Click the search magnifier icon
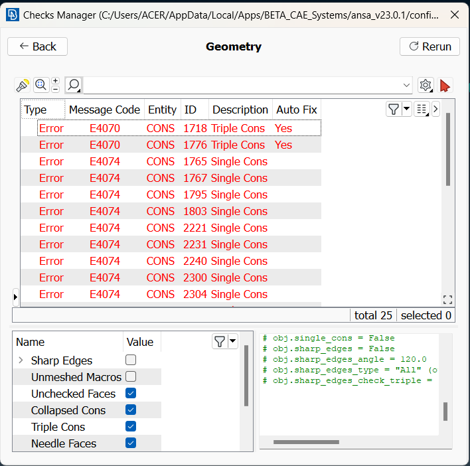The height and width of the screenshot is (466, 470). 74,85
